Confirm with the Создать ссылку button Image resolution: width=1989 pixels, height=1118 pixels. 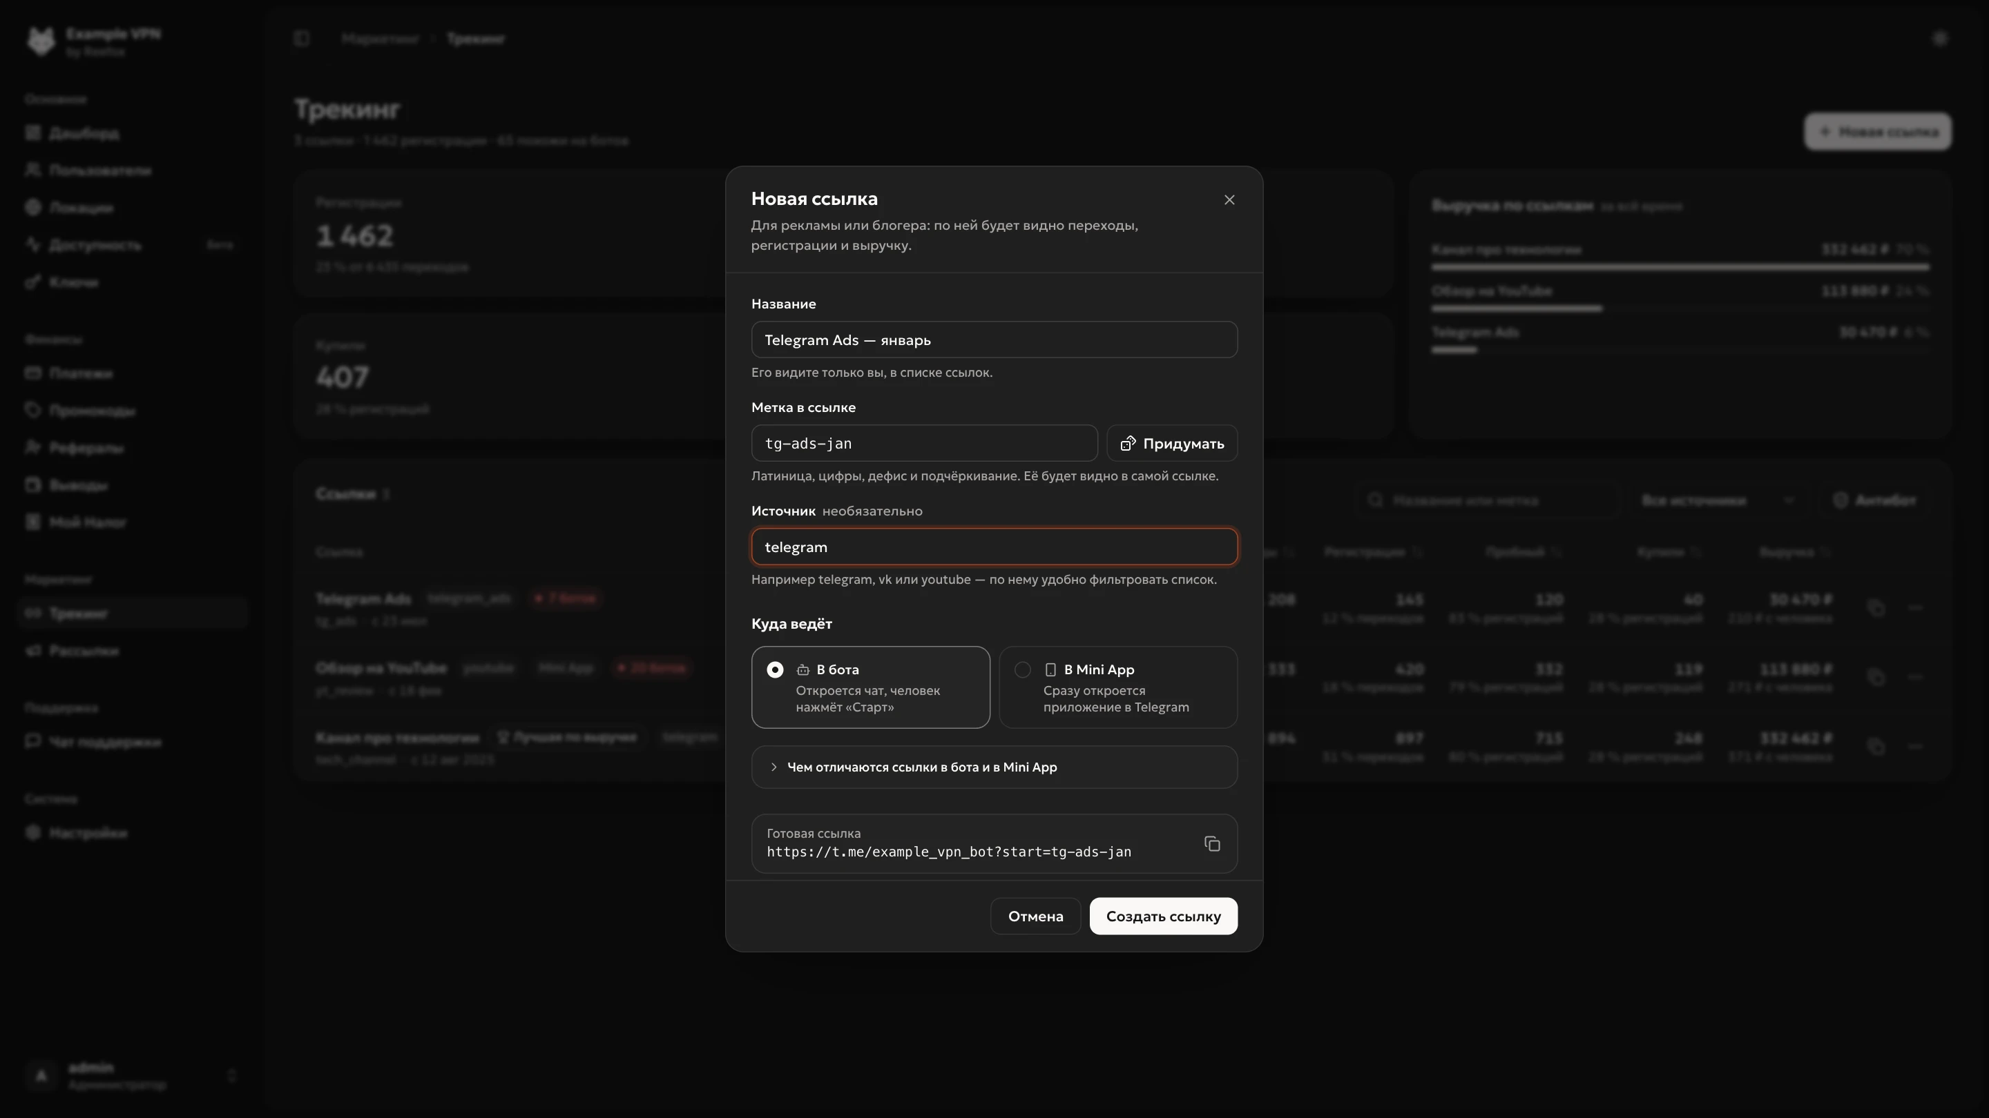pyautogui.click(x=1163, y=916)
